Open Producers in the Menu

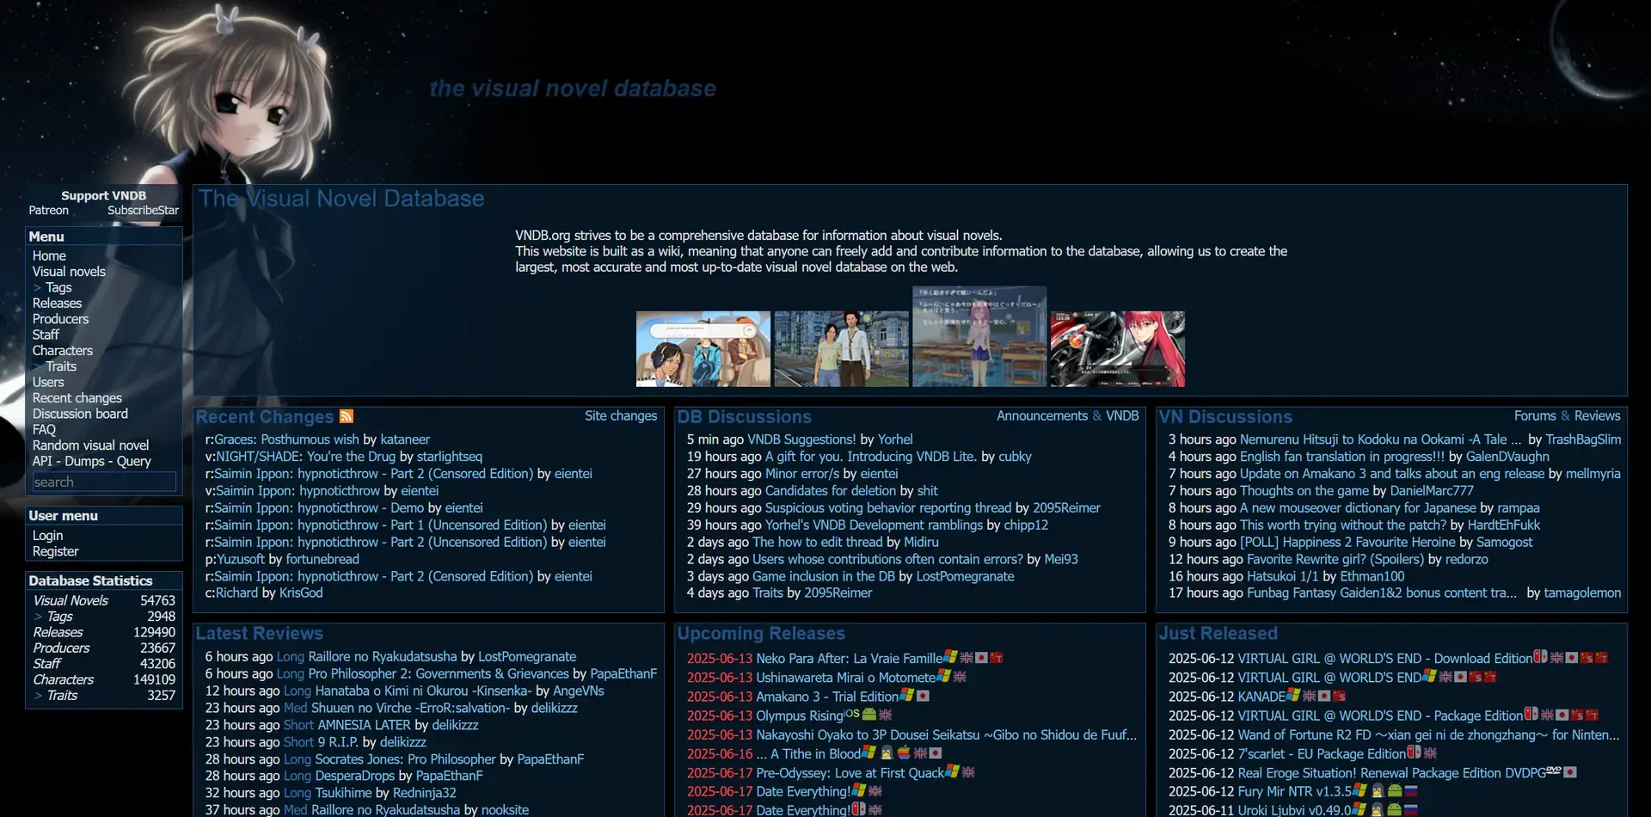pos(60,319)
